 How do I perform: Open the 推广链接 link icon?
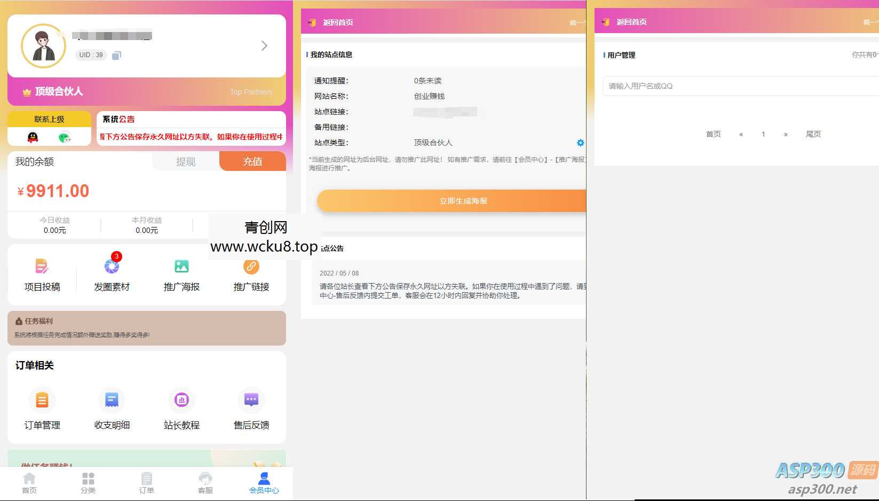pyautogui.click(x=251, y=267)
